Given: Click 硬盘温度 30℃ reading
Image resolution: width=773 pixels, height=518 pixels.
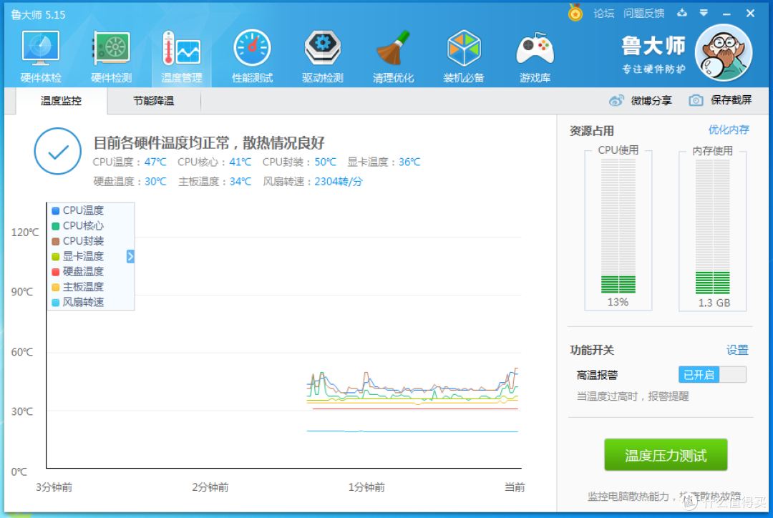Looking at the screenshot, I should pos(130,182).
